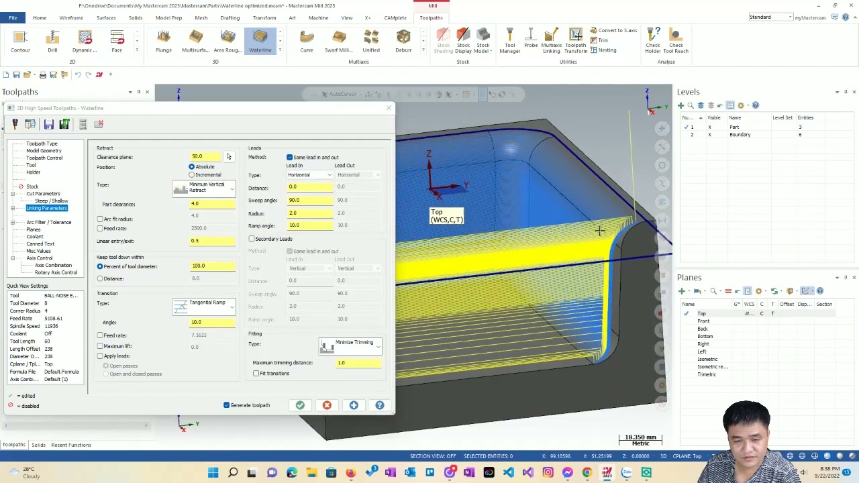Open the Curve multiaxis toolpath
Image resolution: width=859 pixels, height=483 pixels.
[x=307, y=41]
